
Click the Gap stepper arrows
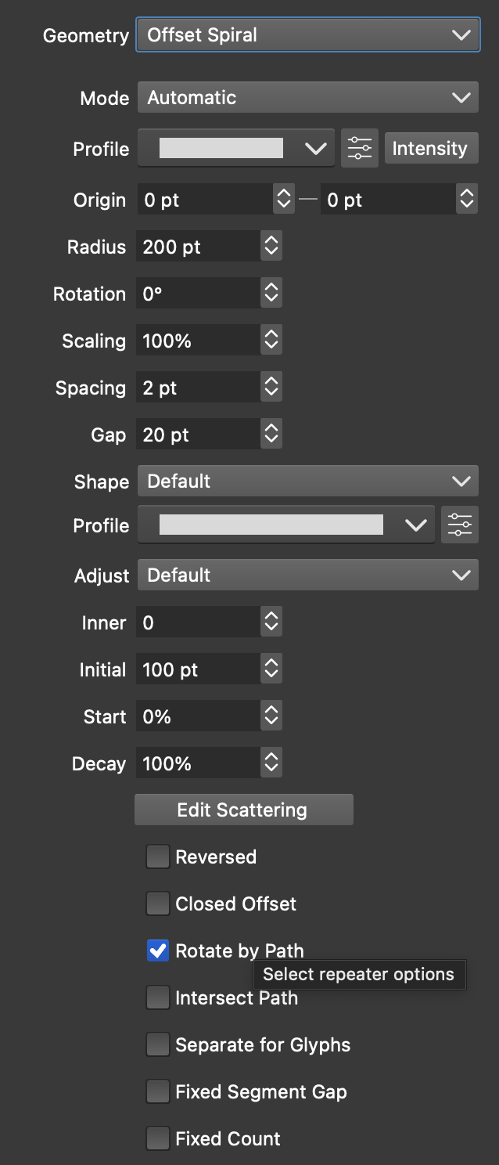(x=271, y=435)
